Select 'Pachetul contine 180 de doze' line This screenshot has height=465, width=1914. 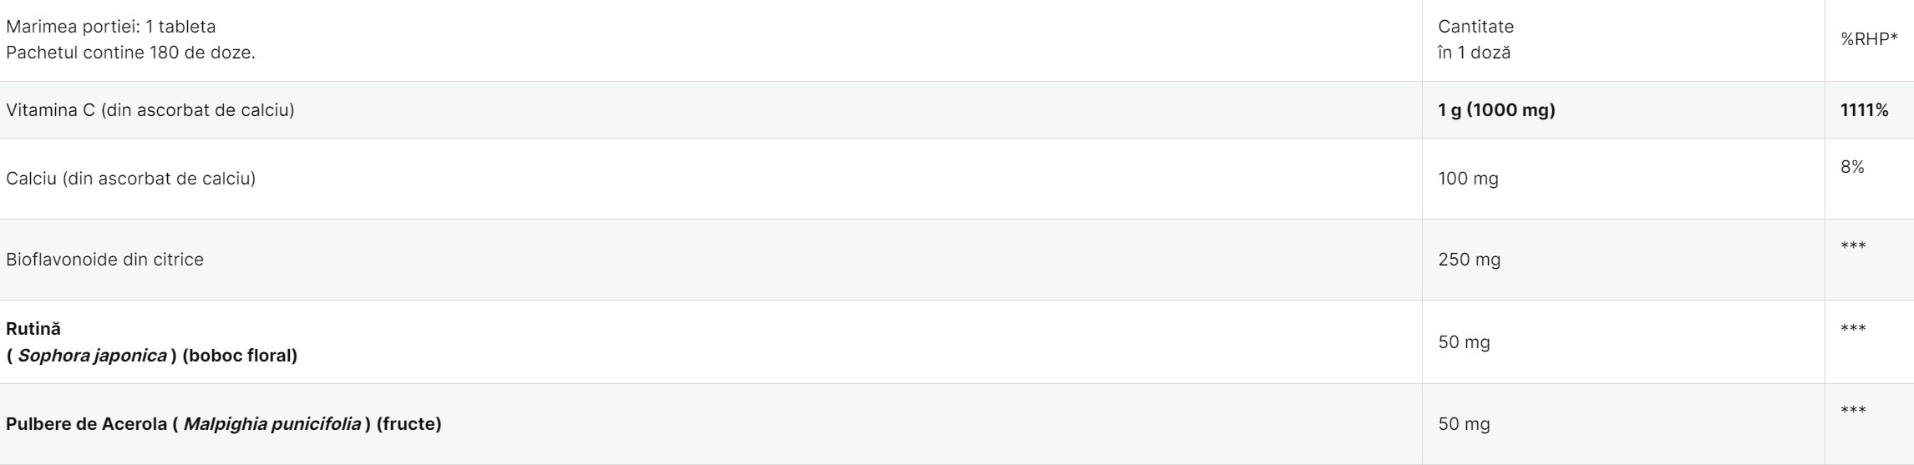tap(131, 53)
